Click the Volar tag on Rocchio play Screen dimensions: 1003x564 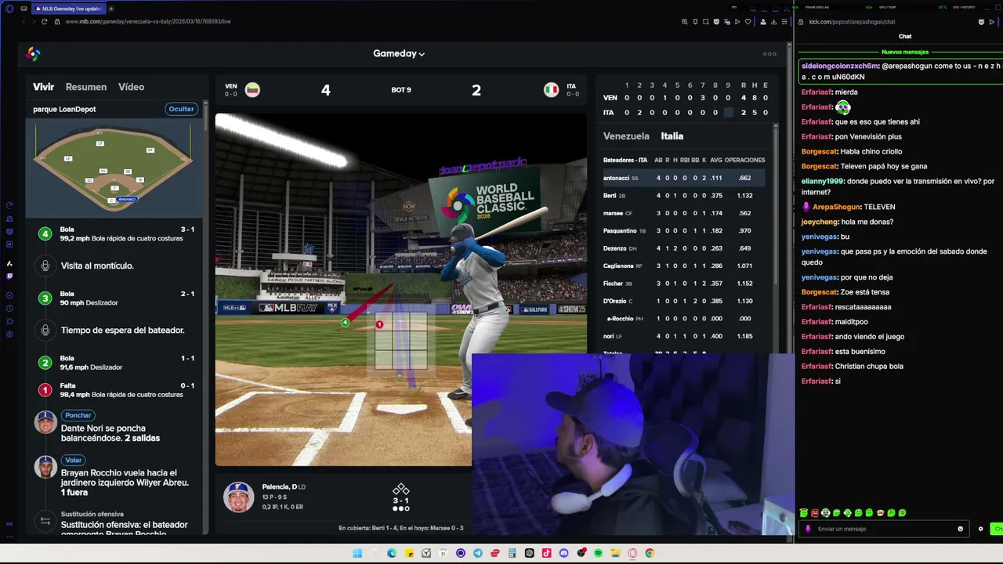(x=74, y=460)
